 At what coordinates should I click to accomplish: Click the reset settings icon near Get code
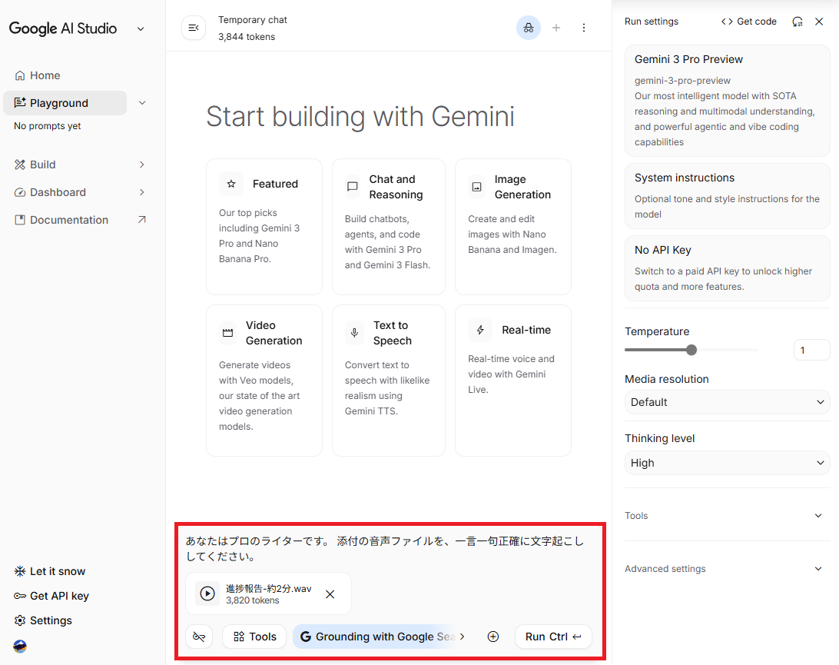tap(798, 22)
